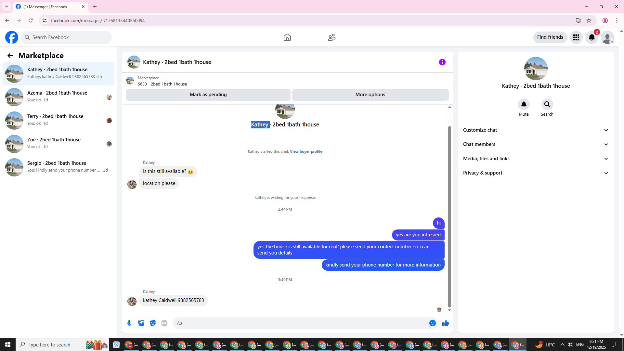Click the voice clip microphone icon
624x351 pixels.
click(129, 323)
